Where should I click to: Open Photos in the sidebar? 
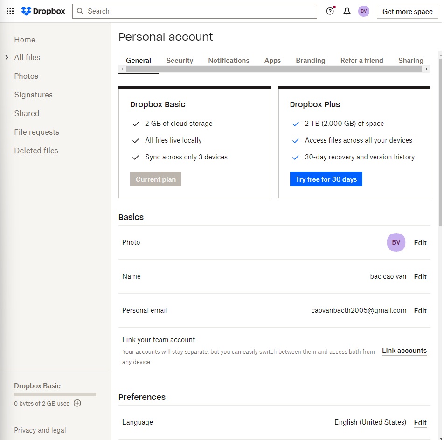point(26,76)
